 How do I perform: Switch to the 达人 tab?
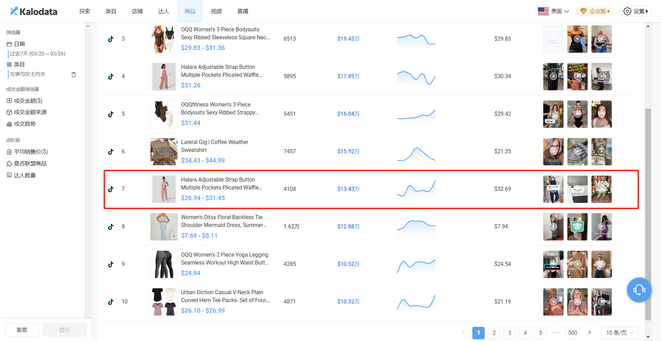coord(164,11)
